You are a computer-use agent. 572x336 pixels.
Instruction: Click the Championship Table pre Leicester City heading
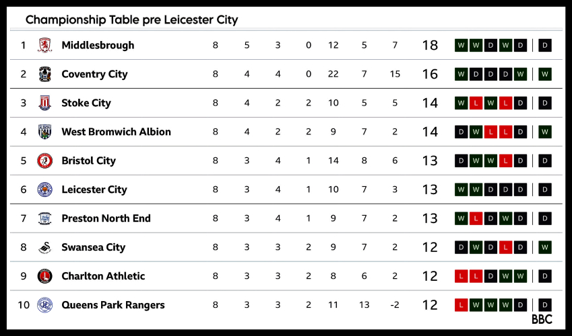pos(131,19)
